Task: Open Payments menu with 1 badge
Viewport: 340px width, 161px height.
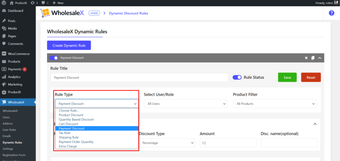Action: coord(18,69)
